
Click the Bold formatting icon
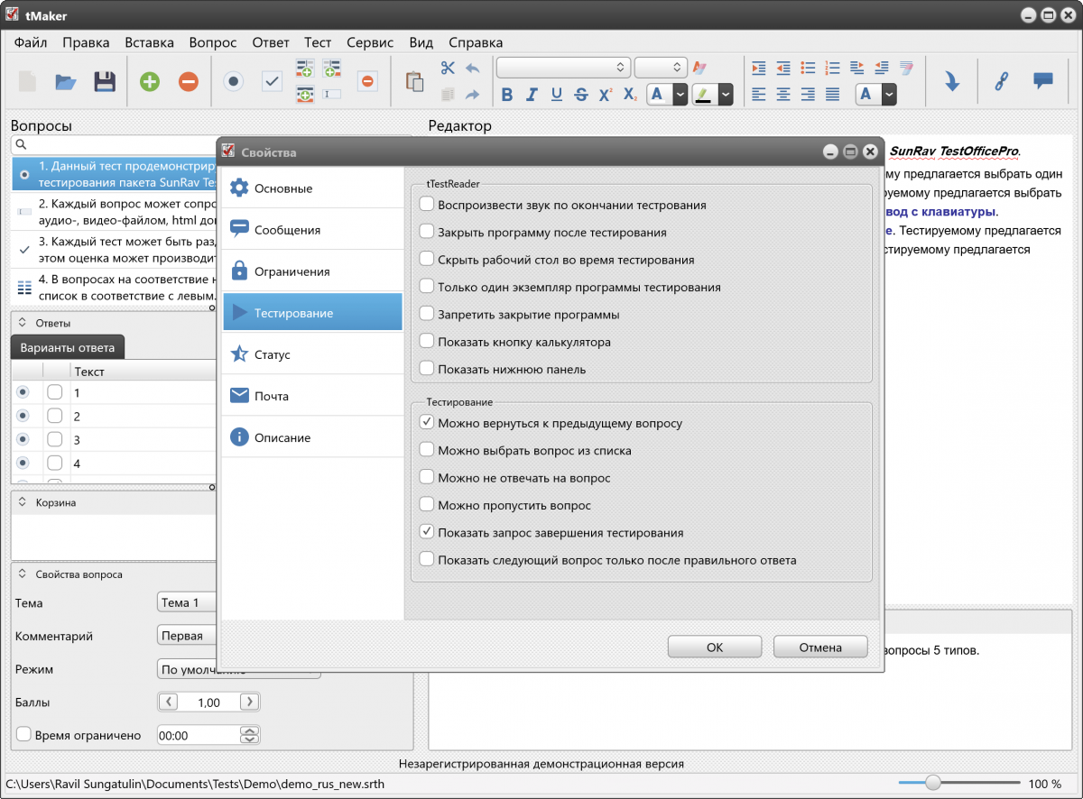pos(507,95)
